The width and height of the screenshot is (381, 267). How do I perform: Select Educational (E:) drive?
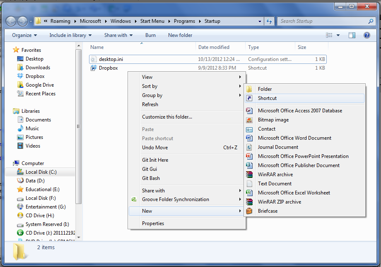point(43,189)
